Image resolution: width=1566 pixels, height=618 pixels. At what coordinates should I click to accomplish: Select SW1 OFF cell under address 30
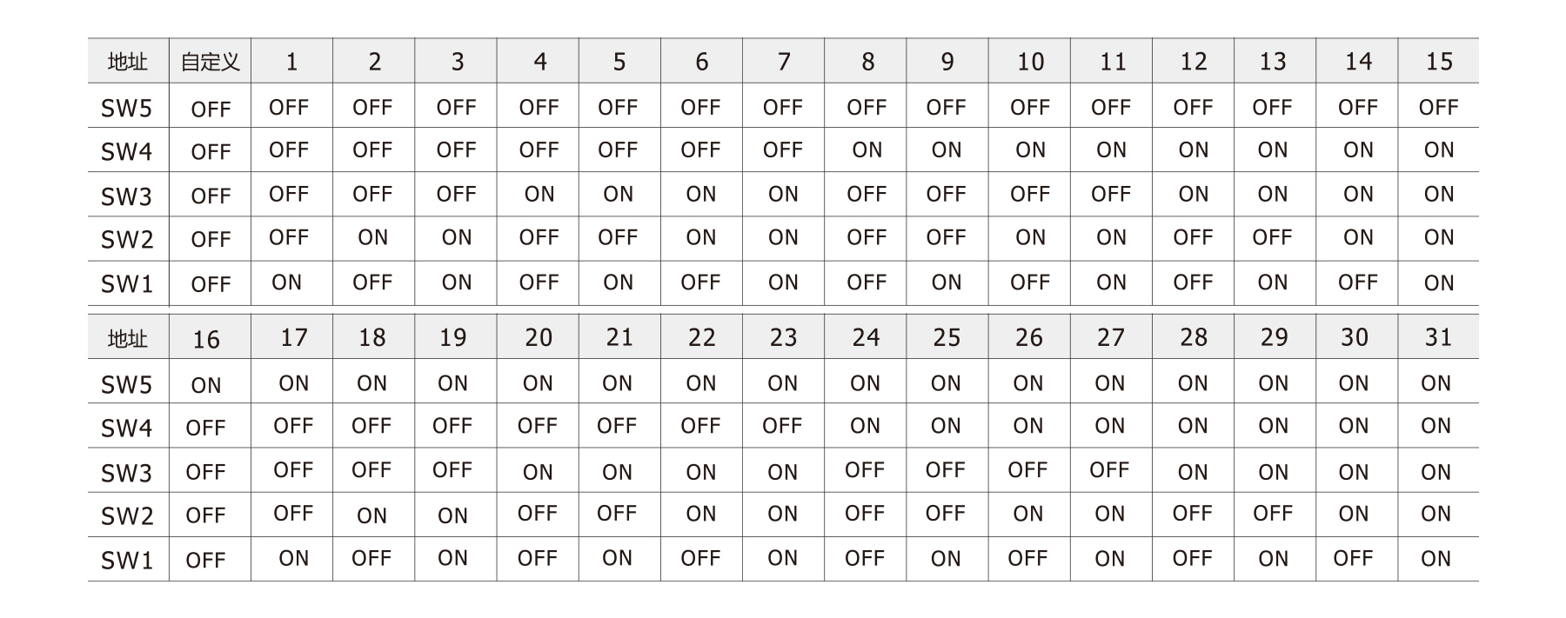click(1353, 558)
